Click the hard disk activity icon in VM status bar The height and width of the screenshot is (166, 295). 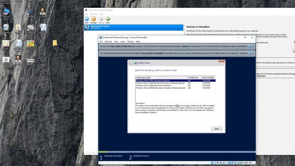(x=212, y=163)
